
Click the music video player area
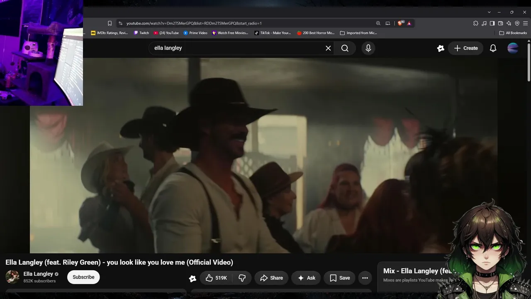click(263, 156)
